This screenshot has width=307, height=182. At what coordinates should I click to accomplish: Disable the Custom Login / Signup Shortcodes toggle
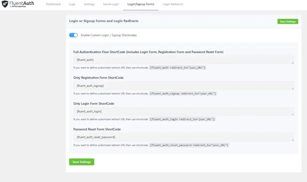click(x=73, y=35)
